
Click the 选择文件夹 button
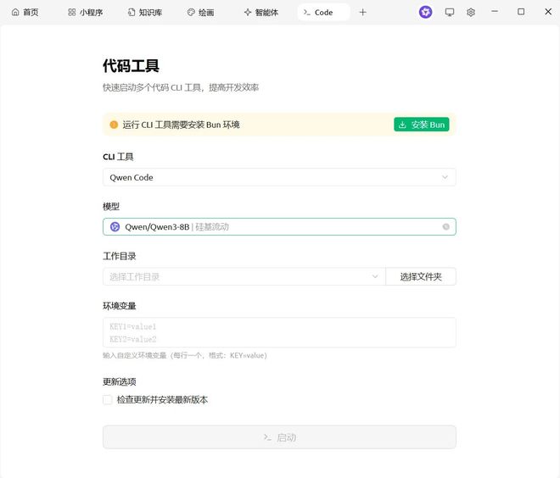point(420,276)
